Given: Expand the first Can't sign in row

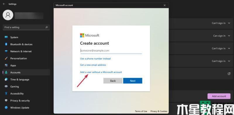Looking at the screenshot, I should tap(229, 23).
